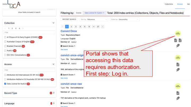Go to collection list page 2
The width and height of the screenshot is (191, 107).
tap(12, 28)
